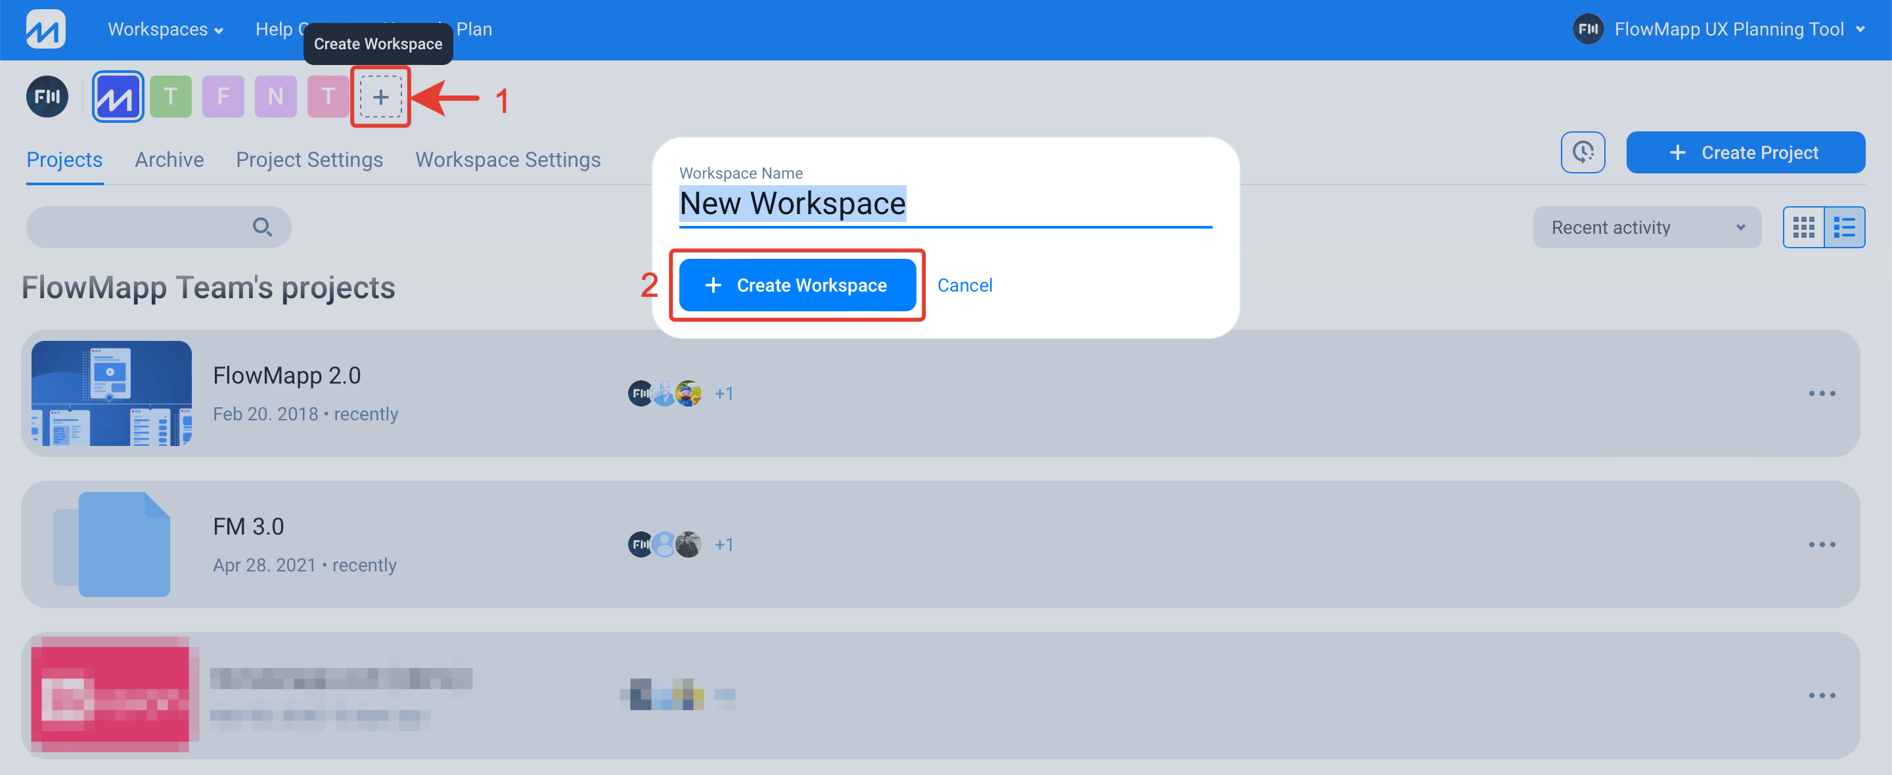Click the FM member avatar on FlowMapp 2.0 row
The height and width of the screenshot is (775, 1892).
pyautogui.click(x=641, y=394)
